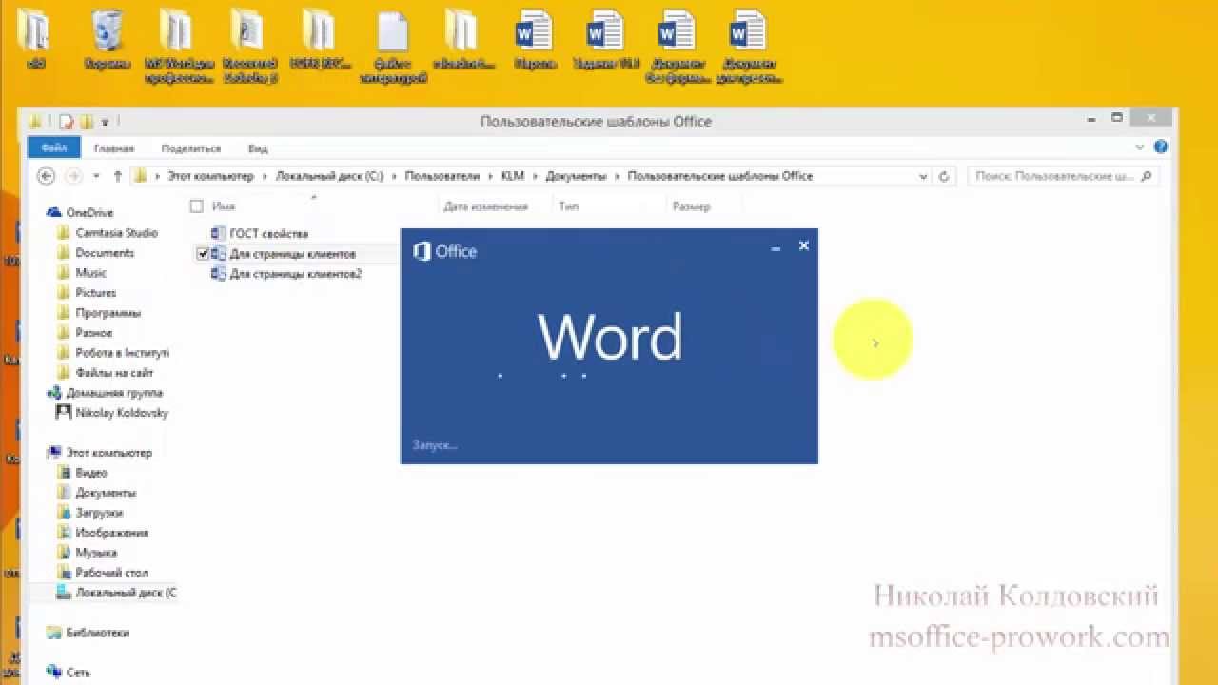Refresh the folder with the address bar Refresh icon
The image size is (1218, 685).
click(944, 176)
